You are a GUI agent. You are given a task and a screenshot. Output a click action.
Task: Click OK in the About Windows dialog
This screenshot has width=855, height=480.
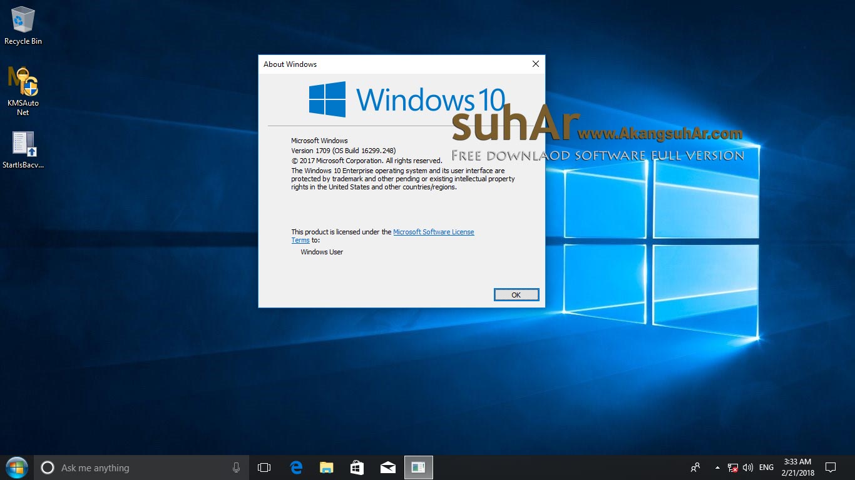pyautogui.click(x=516, y=295)
